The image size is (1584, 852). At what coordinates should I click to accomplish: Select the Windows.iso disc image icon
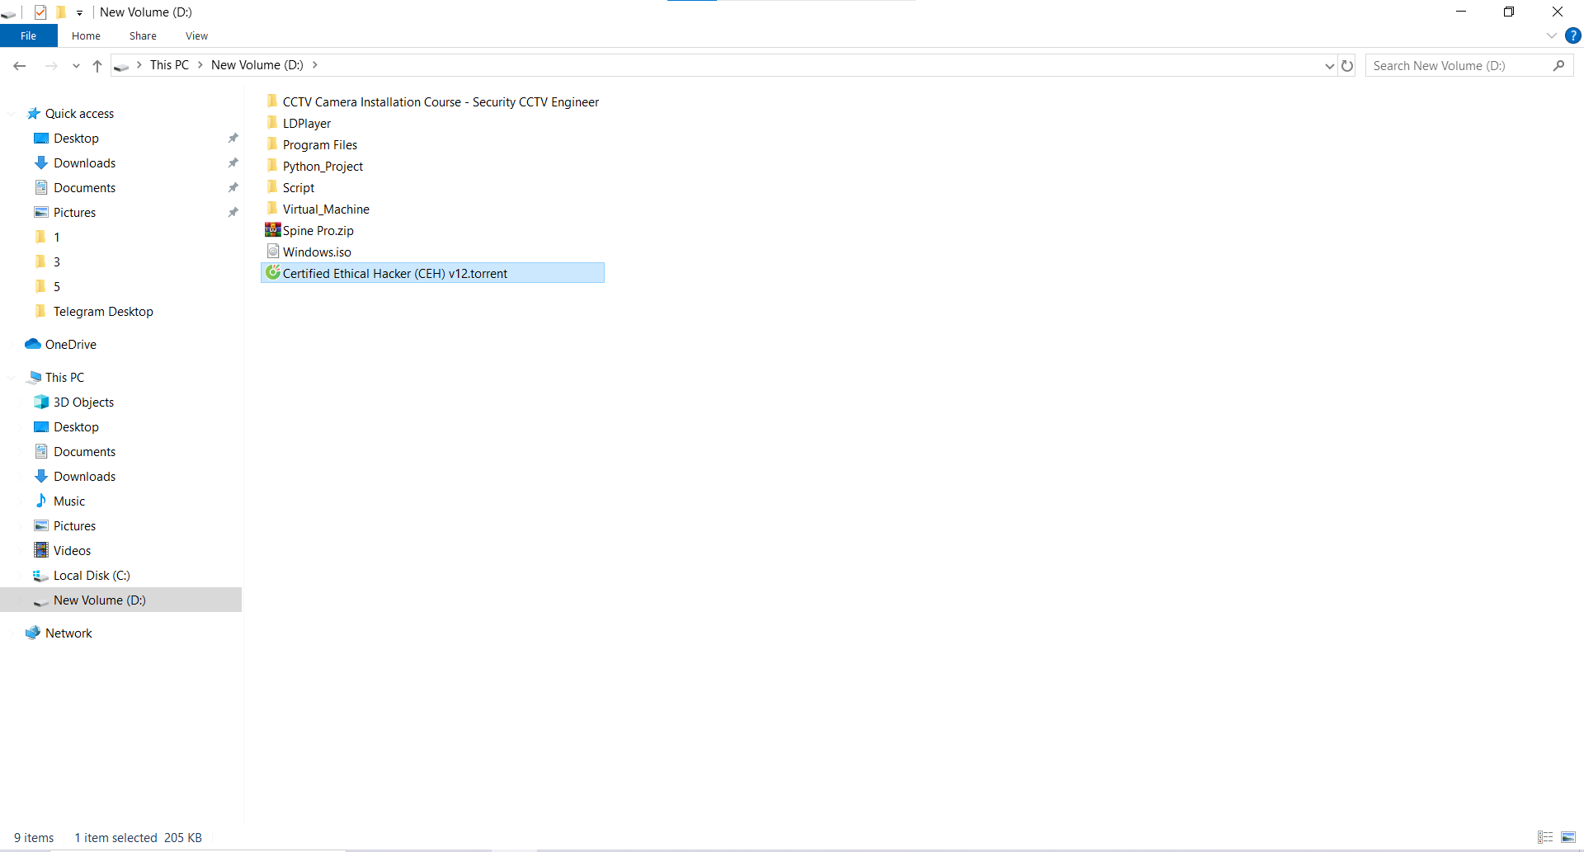click(273, 251)
